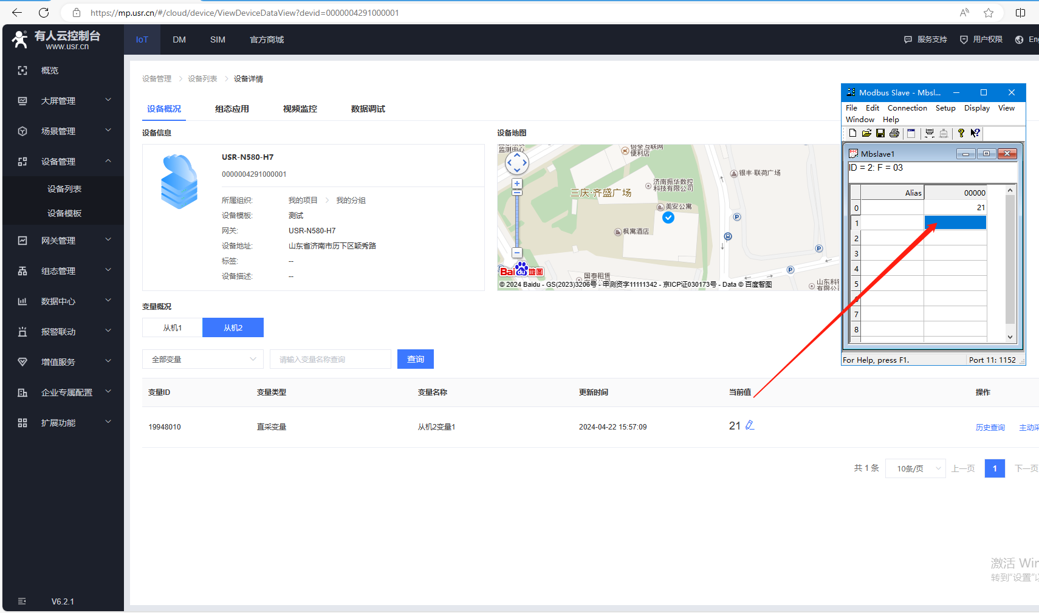Click the New document icon in Modbus Slave

point(853,133)
